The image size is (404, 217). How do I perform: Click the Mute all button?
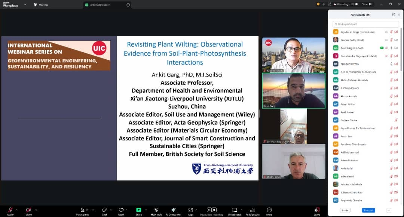(x=368, y=210)
